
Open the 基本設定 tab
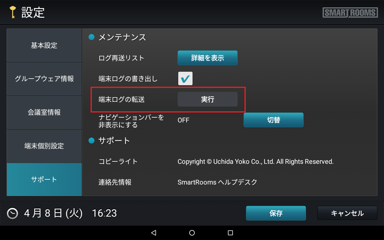[x=44, y=45]
